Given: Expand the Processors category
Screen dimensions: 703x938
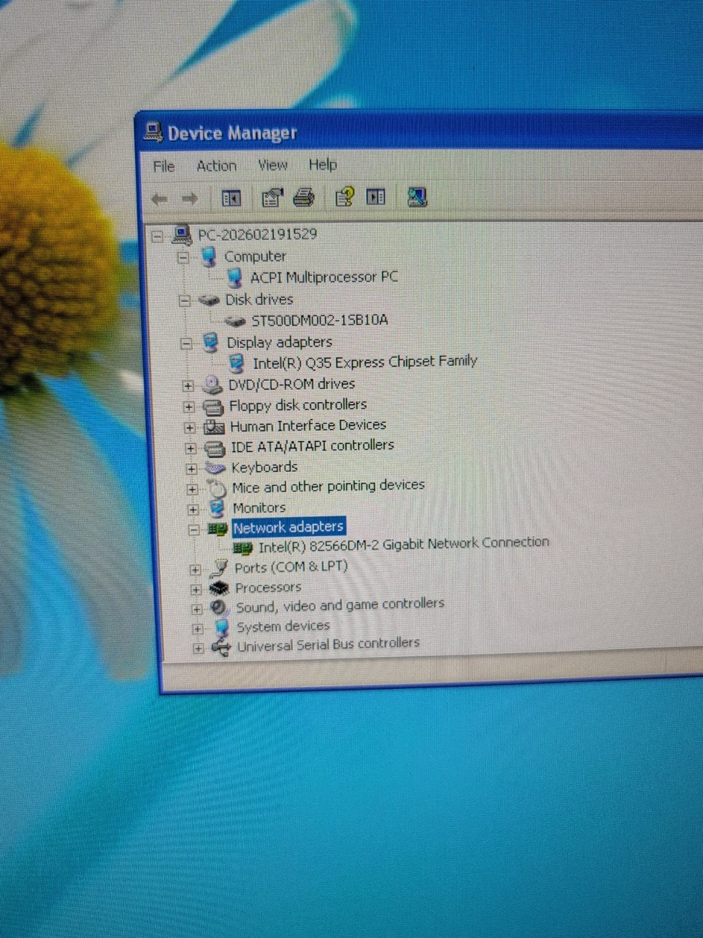Looking at the screenshot, I should click(196, 589).
